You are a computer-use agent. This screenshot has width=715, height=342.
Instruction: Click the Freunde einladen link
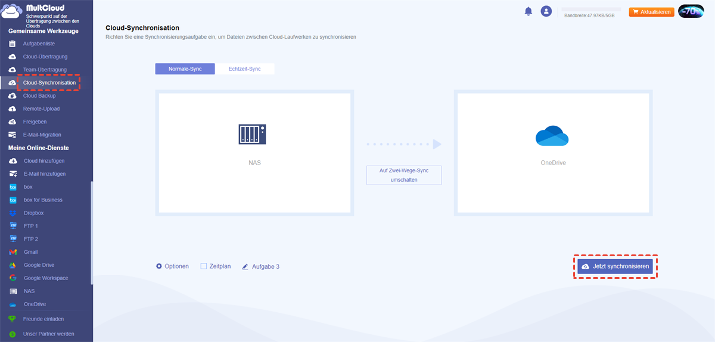[x=43, y=319]
